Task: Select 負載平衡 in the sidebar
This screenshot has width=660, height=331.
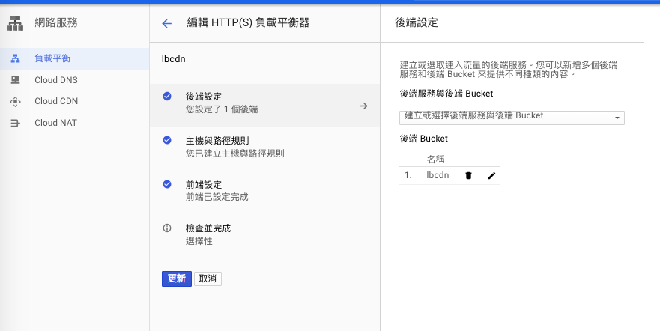Action: [74, 58]
